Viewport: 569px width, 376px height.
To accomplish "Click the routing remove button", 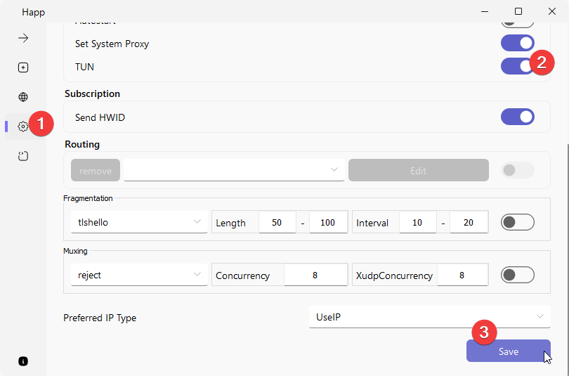I will click(96, 170).
